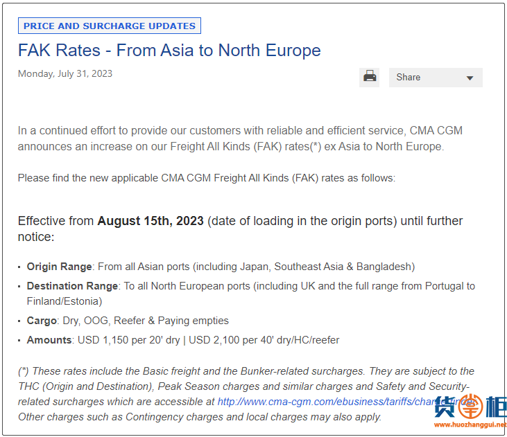This screenshot has width=507, height=437.
Task: Click the line Please find the new applicable
Action: pyautogui.click(x=206, y=178)
